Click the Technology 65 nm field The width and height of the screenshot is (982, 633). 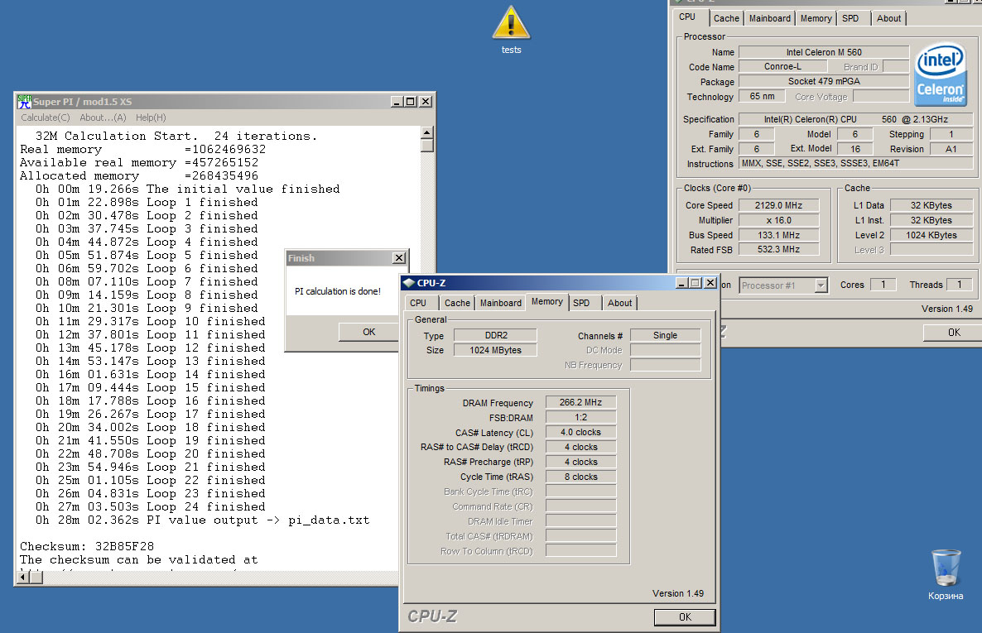(762, 97)
